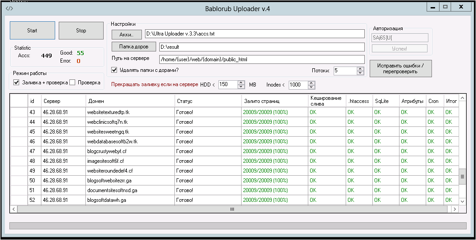Sort table by id column header
This screenshot has width=476, height=240.
click(x=34, y=101)
